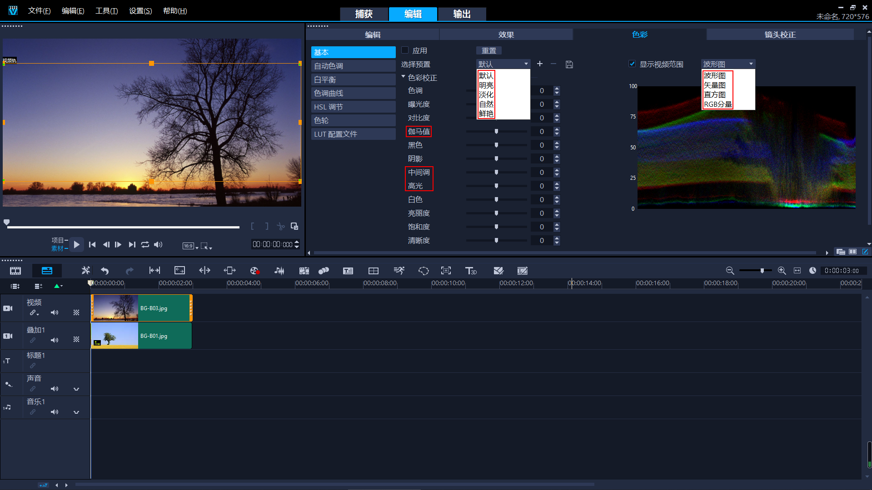Open the 16:9 aspect ratio dropdown
The width and height of the screenshot is (872, 490).
191,246
